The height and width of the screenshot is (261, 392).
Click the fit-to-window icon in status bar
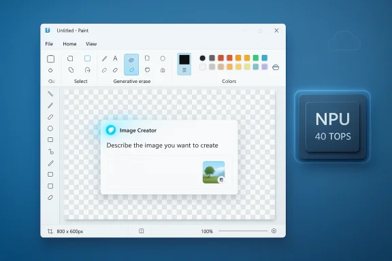pyautogui.click(x=142, y=231)
